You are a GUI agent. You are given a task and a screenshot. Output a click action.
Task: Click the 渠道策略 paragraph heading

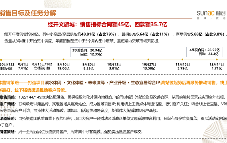click(x=7, y=119)
